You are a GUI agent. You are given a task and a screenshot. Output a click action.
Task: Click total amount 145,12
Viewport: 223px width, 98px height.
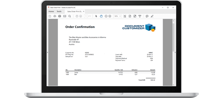point(153,80)
